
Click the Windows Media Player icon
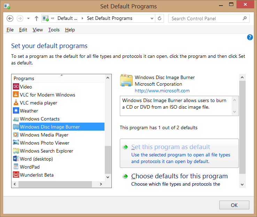(16, 135)
